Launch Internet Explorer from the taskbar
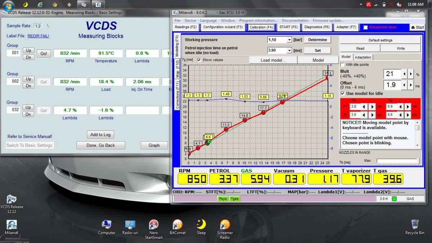Viewport: 432px width, 243px height. coord(40,5)
